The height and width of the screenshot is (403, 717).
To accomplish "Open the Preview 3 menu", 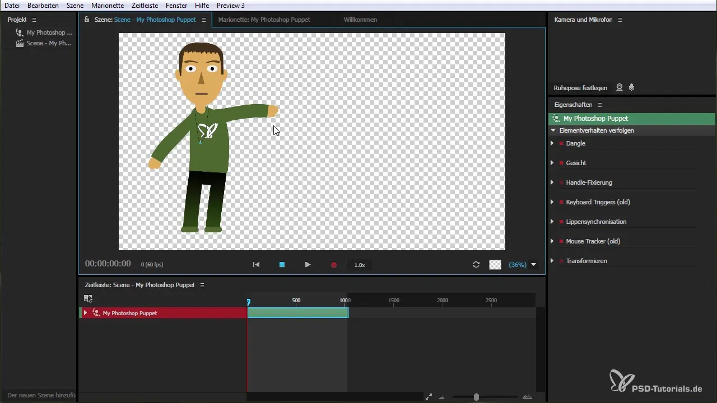I will [230, 5].
